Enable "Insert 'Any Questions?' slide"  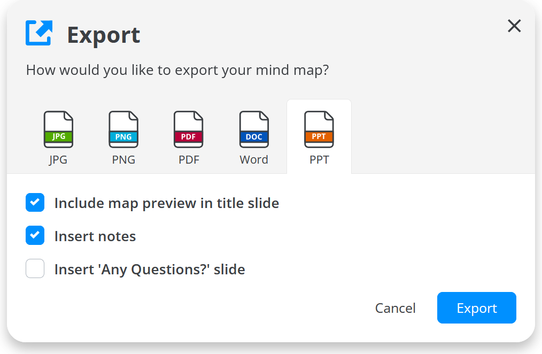(x=35, y=268)
